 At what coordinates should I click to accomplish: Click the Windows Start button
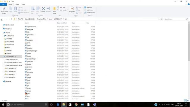click(3, 104)
